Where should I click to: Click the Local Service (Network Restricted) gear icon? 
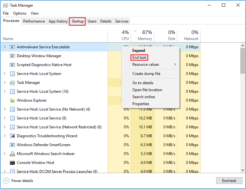pyautogui.click(x=12, y=127)
